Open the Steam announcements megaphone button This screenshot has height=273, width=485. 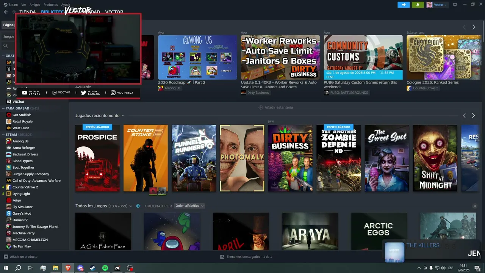click(404, 5)
